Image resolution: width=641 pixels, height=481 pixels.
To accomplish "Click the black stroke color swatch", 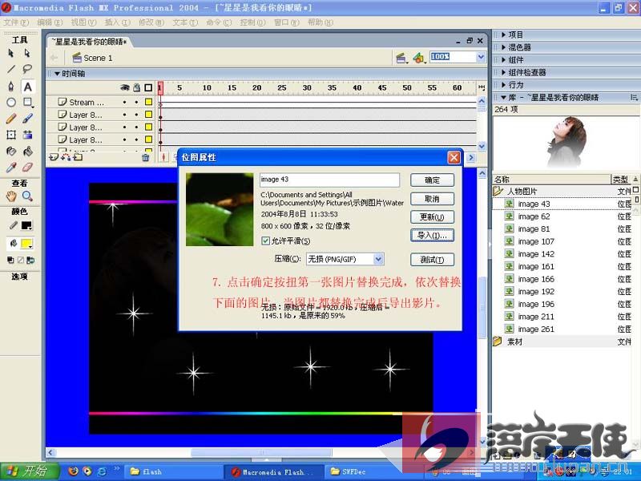I will coord(26,225).
